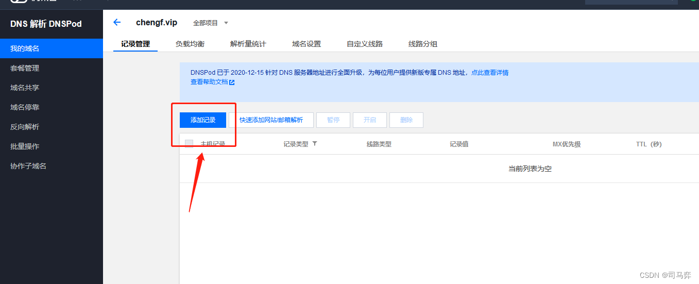Image resolution: width=699 pixels, height=284 pixels.
Task: Click the DNS 解析 DNSPod sidebar title
Action: tap(46, 24)
